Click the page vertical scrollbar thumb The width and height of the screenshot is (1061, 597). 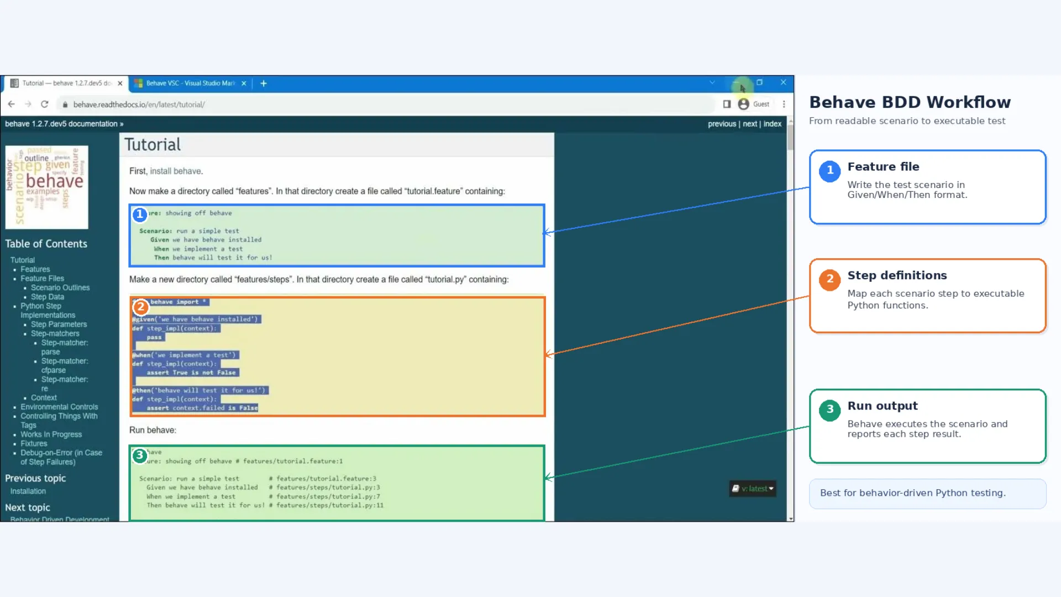pos(790,137)
